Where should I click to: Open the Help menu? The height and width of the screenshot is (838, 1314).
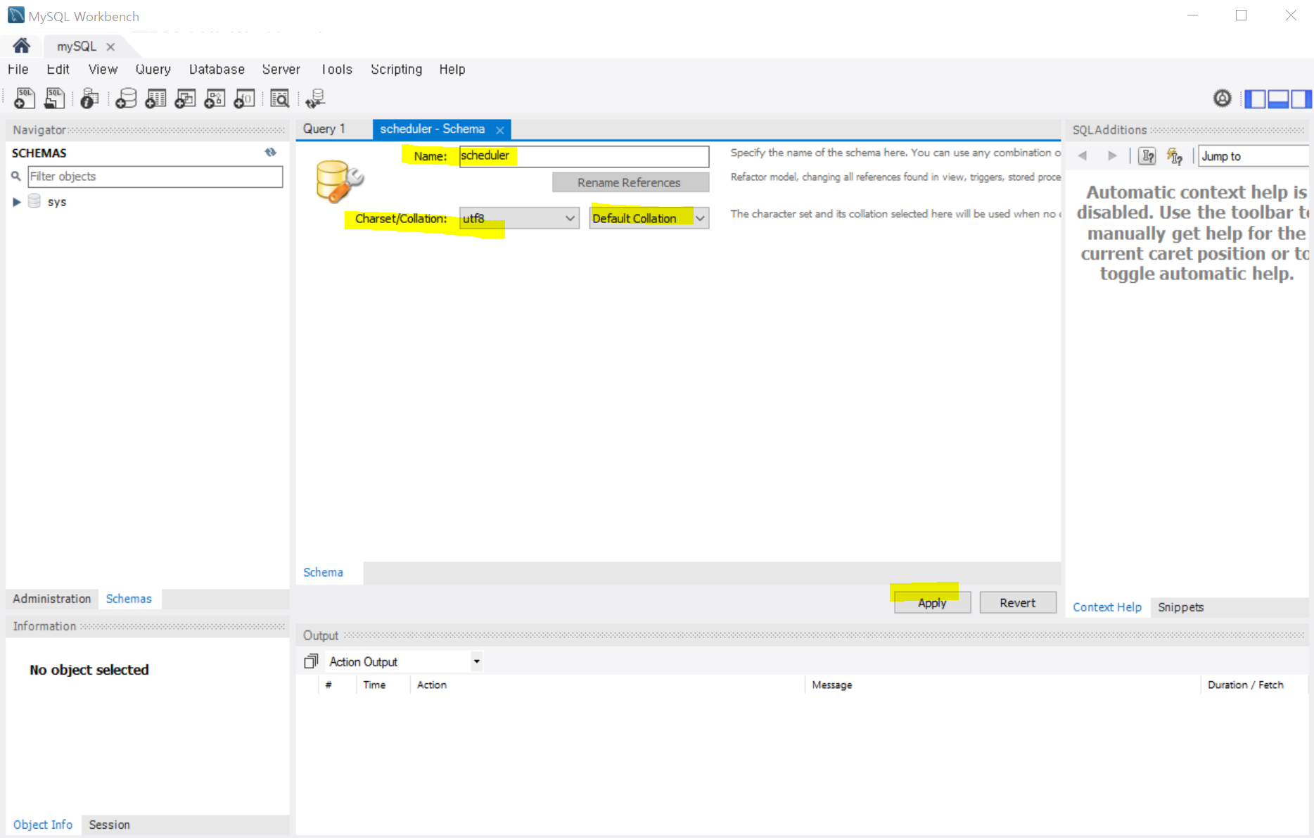click(x=452, y=69)
